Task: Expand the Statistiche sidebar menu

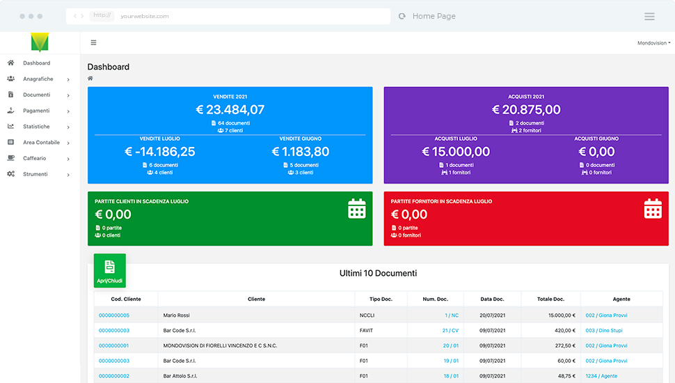Action: (x=39, y=127)
